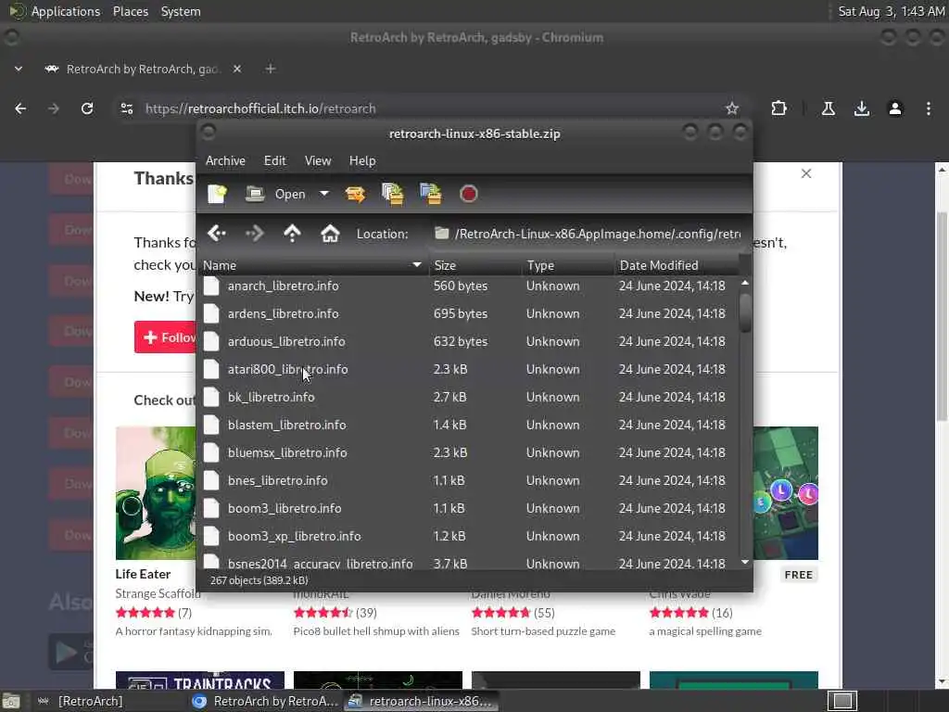The height and width of the screenshot is (712, 949).
Task: Click the Add files to archive icon
Action: pyautogui.click(x=393, y=194)
